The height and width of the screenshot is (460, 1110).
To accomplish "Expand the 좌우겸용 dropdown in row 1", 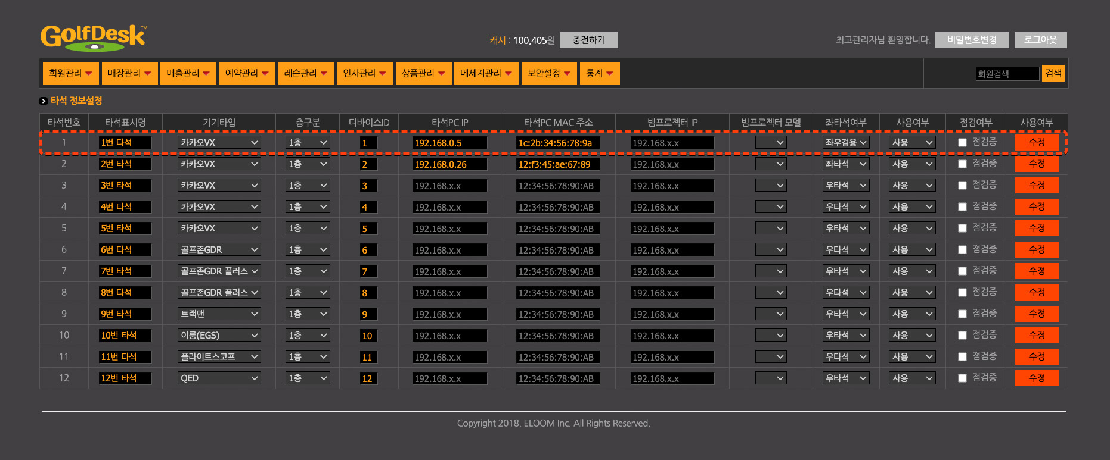I will pyautogui.click(x=845, y=143).
